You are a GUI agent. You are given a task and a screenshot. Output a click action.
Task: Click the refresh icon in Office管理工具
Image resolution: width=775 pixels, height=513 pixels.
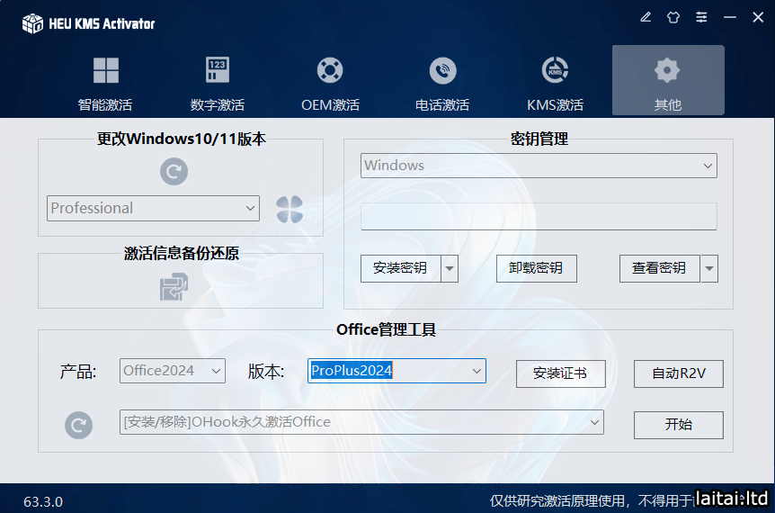78,425
